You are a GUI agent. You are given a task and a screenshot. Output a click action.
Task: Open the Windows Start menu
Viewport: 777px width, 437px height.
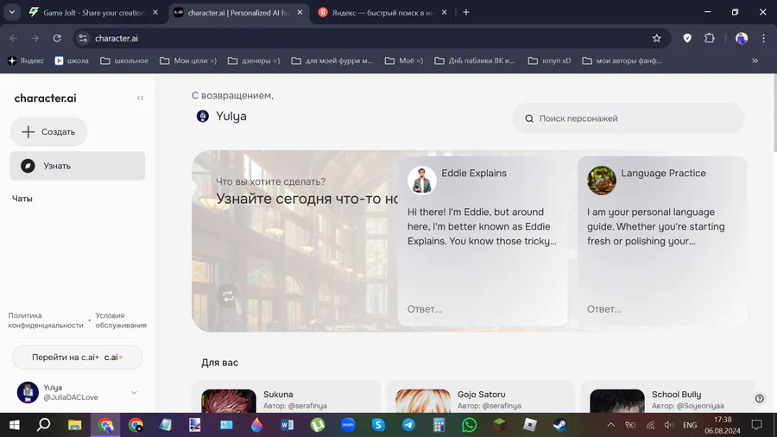[15, 425]
